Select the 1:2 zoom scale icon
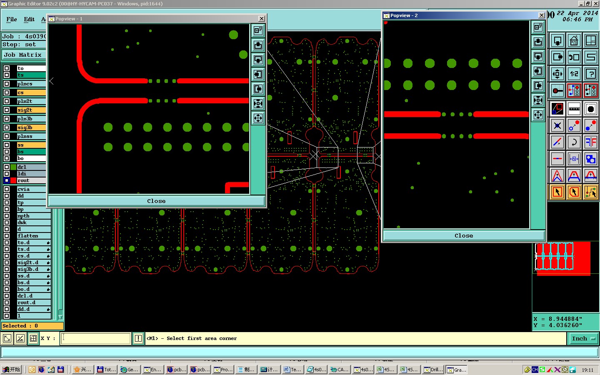Viewport: 600px width, 375px height. point(574,74)
